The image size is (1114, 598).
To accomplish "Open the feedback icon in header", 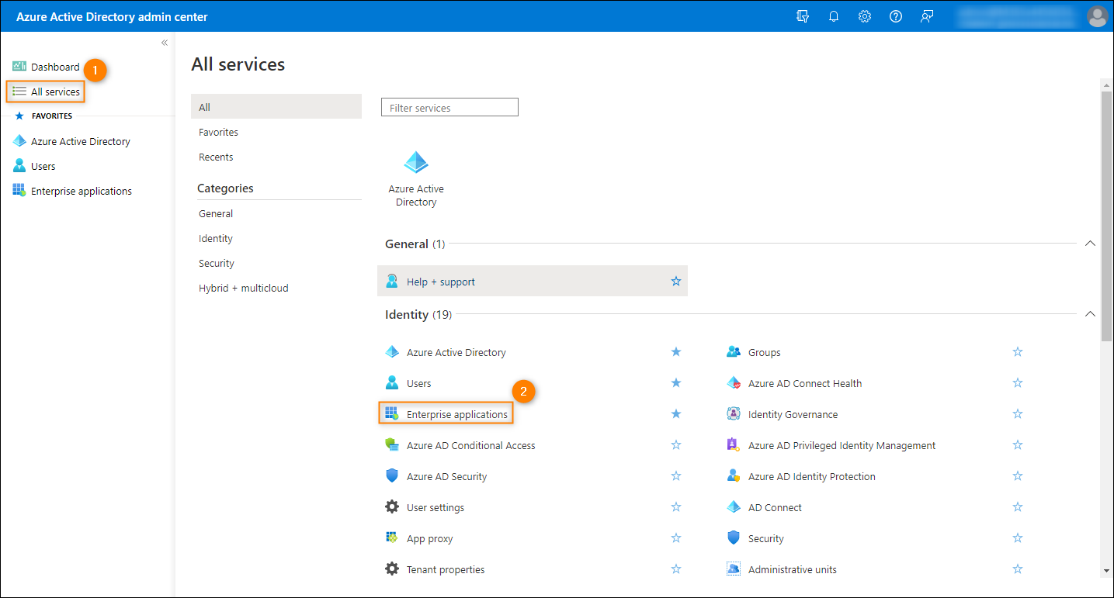I will (x=927, y=16).
